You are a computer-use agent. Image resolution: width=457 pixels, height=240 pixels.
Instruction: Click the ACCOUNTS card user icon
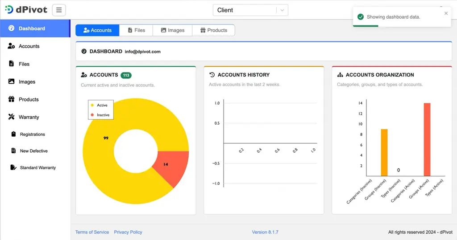click(x=84, y=75)
